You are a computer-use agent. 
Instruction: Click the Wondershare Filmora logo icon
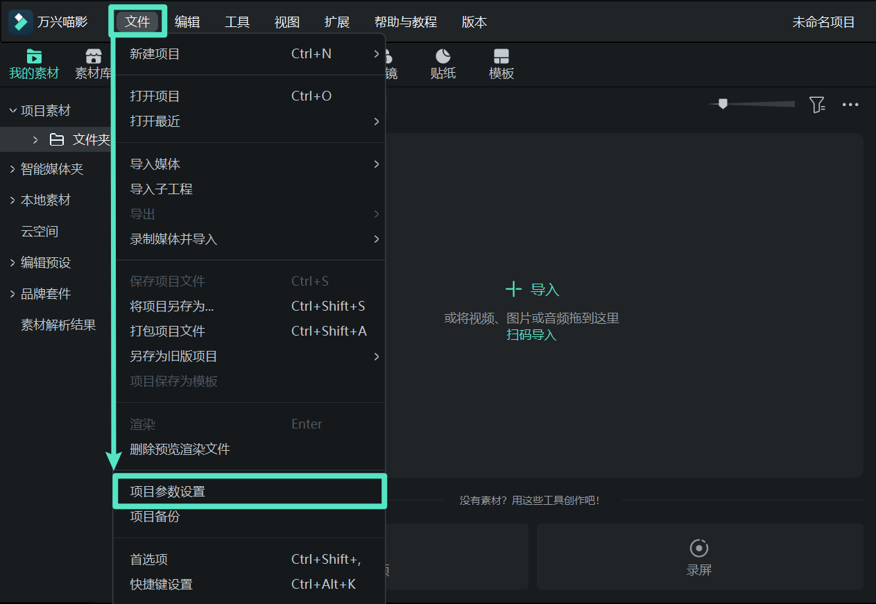click(21, 21)
